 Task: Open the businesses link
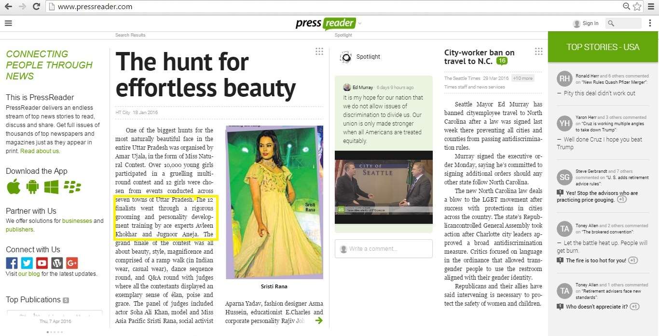click(77, 221)
